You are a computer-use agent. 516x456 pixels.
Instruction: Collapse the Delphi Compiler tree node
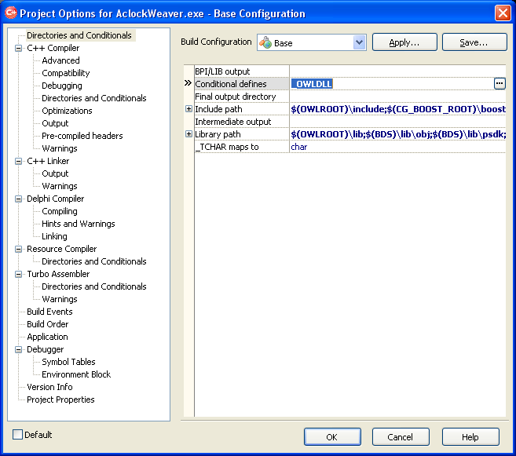point(18,199)
